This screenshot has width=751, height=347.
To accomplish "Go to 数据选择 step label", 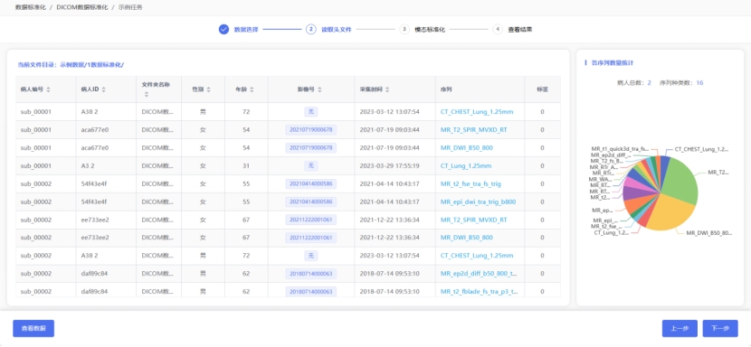I will (x=246, y=30).
